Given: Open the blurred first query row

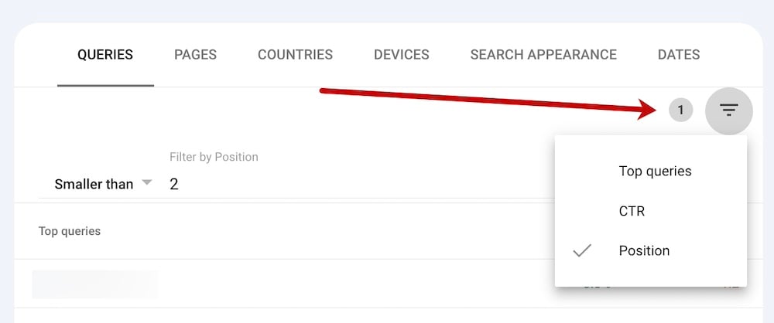Looking at the screenshot, I should (x=94, y=284).
